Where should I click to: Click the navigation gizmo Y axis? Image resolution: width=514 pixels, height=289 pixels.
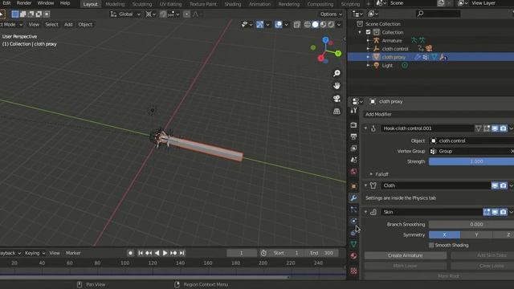338,54
